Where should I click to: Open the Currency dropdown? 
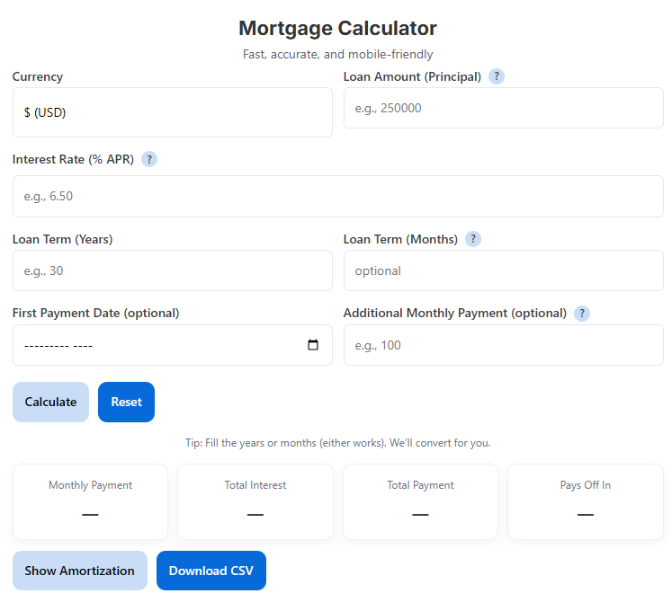172,112
